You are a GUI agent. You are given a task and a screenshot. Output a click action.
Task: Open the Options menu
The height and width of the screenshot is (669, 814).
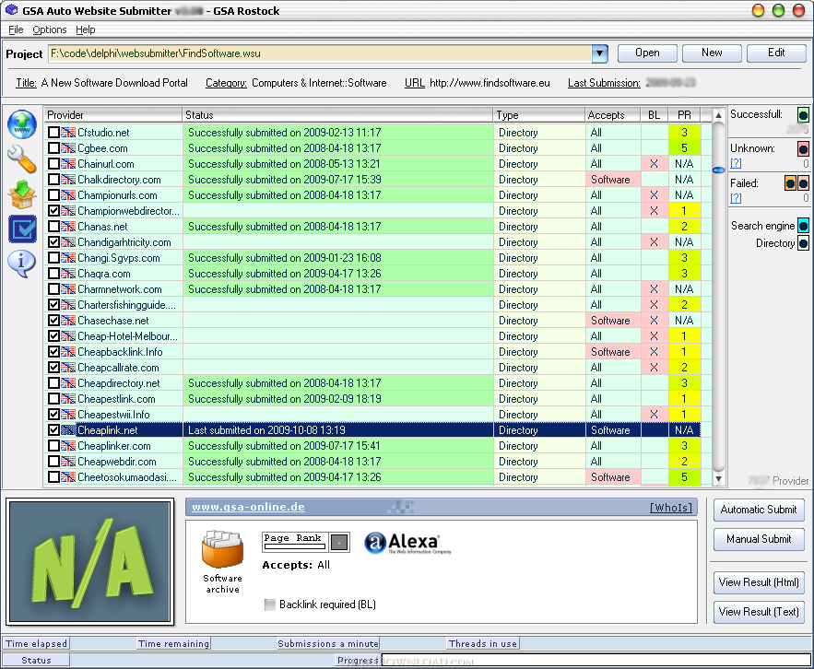click(x=49, y=29)
